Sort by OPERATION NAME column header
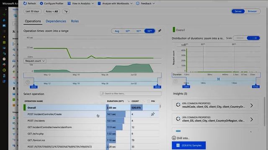268x150 pixels. click(33, 101)
